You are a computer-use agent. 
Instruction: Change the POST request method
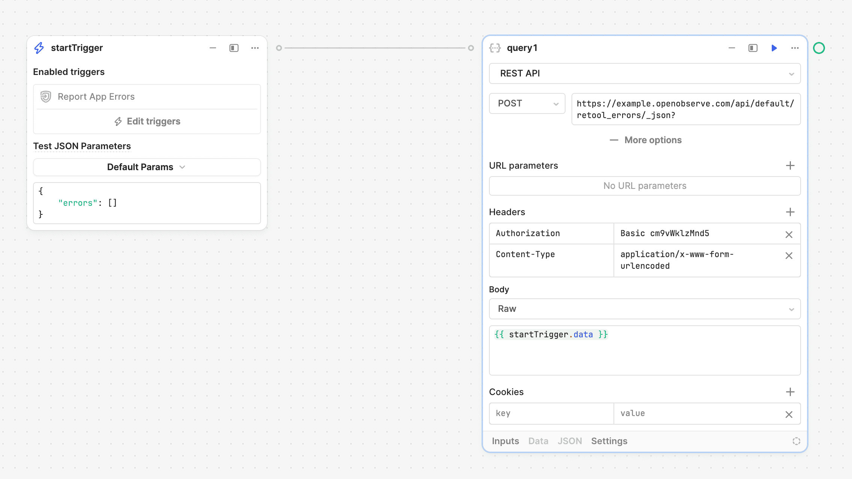pyautogui.click(x=527, y=103)
